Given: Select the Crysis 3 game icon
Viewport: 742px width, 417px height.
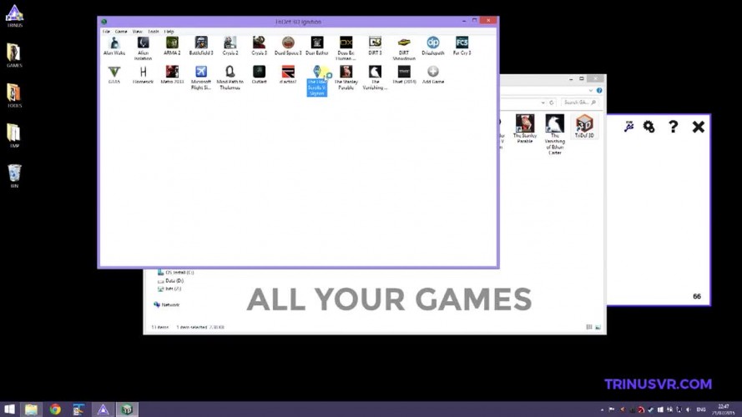Looking at the screenshot, I should point(259,46).
